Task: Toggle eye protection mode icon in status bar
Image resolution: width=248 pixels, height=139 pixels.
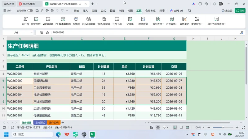Action: (x=158, y=127)
